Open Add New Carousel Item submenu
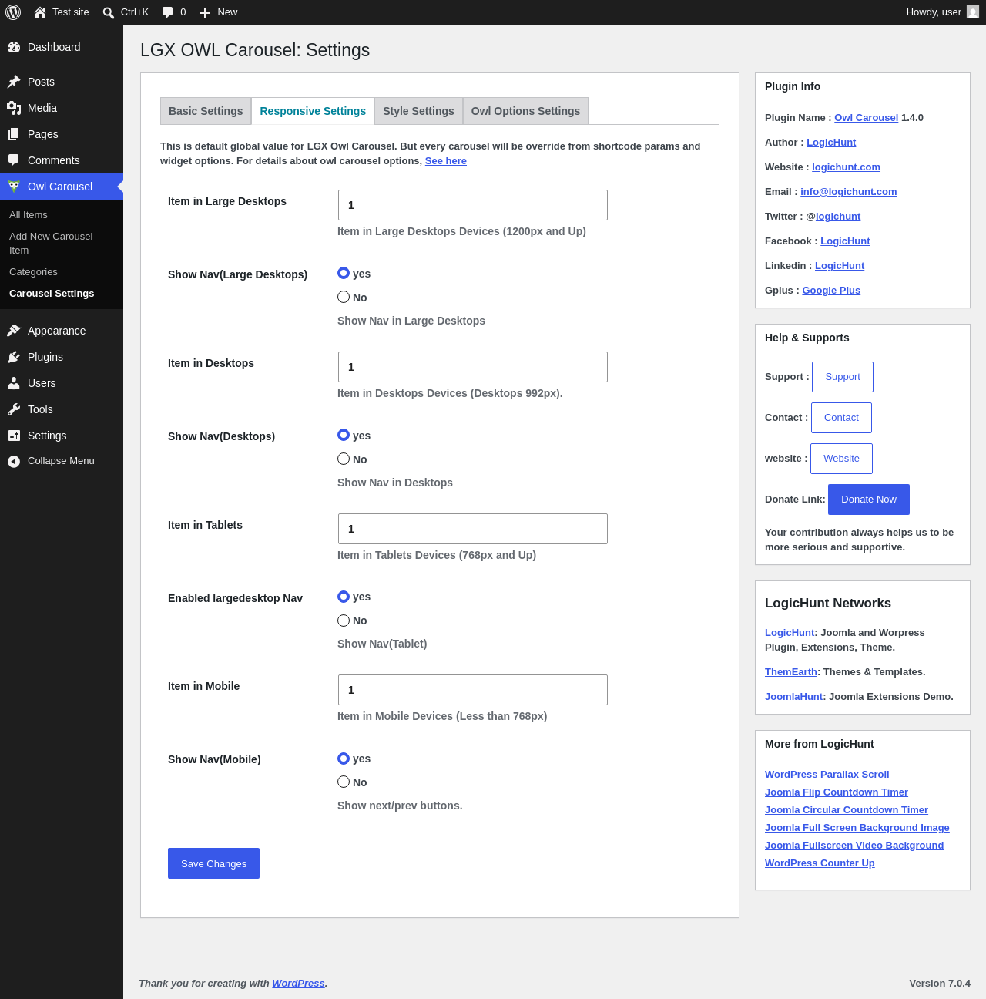The height and width of the screenshot is (999, 986). (51, 244)
